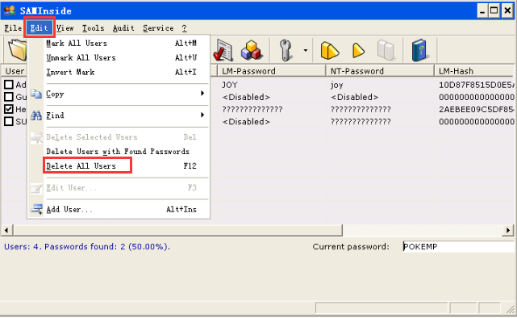Open the Service menu
The height and width of the screenshot is (318, 517).
click(158, 28)
